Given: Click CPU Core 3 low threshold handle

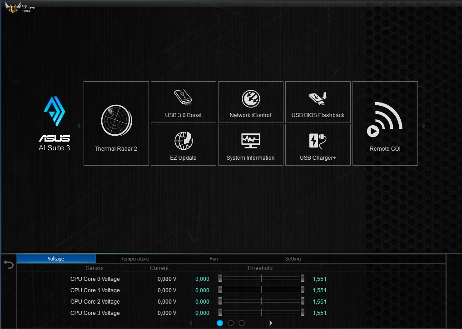Looking at the screenshot, I should (220, 313).
